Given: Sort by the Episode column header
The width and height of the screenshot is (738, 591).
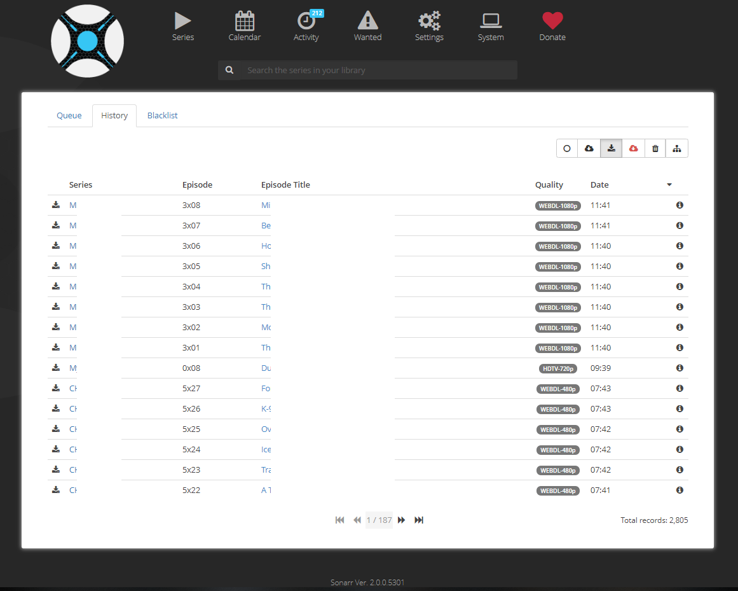Looking at the screenshot, I should click(x=197, y=184).
